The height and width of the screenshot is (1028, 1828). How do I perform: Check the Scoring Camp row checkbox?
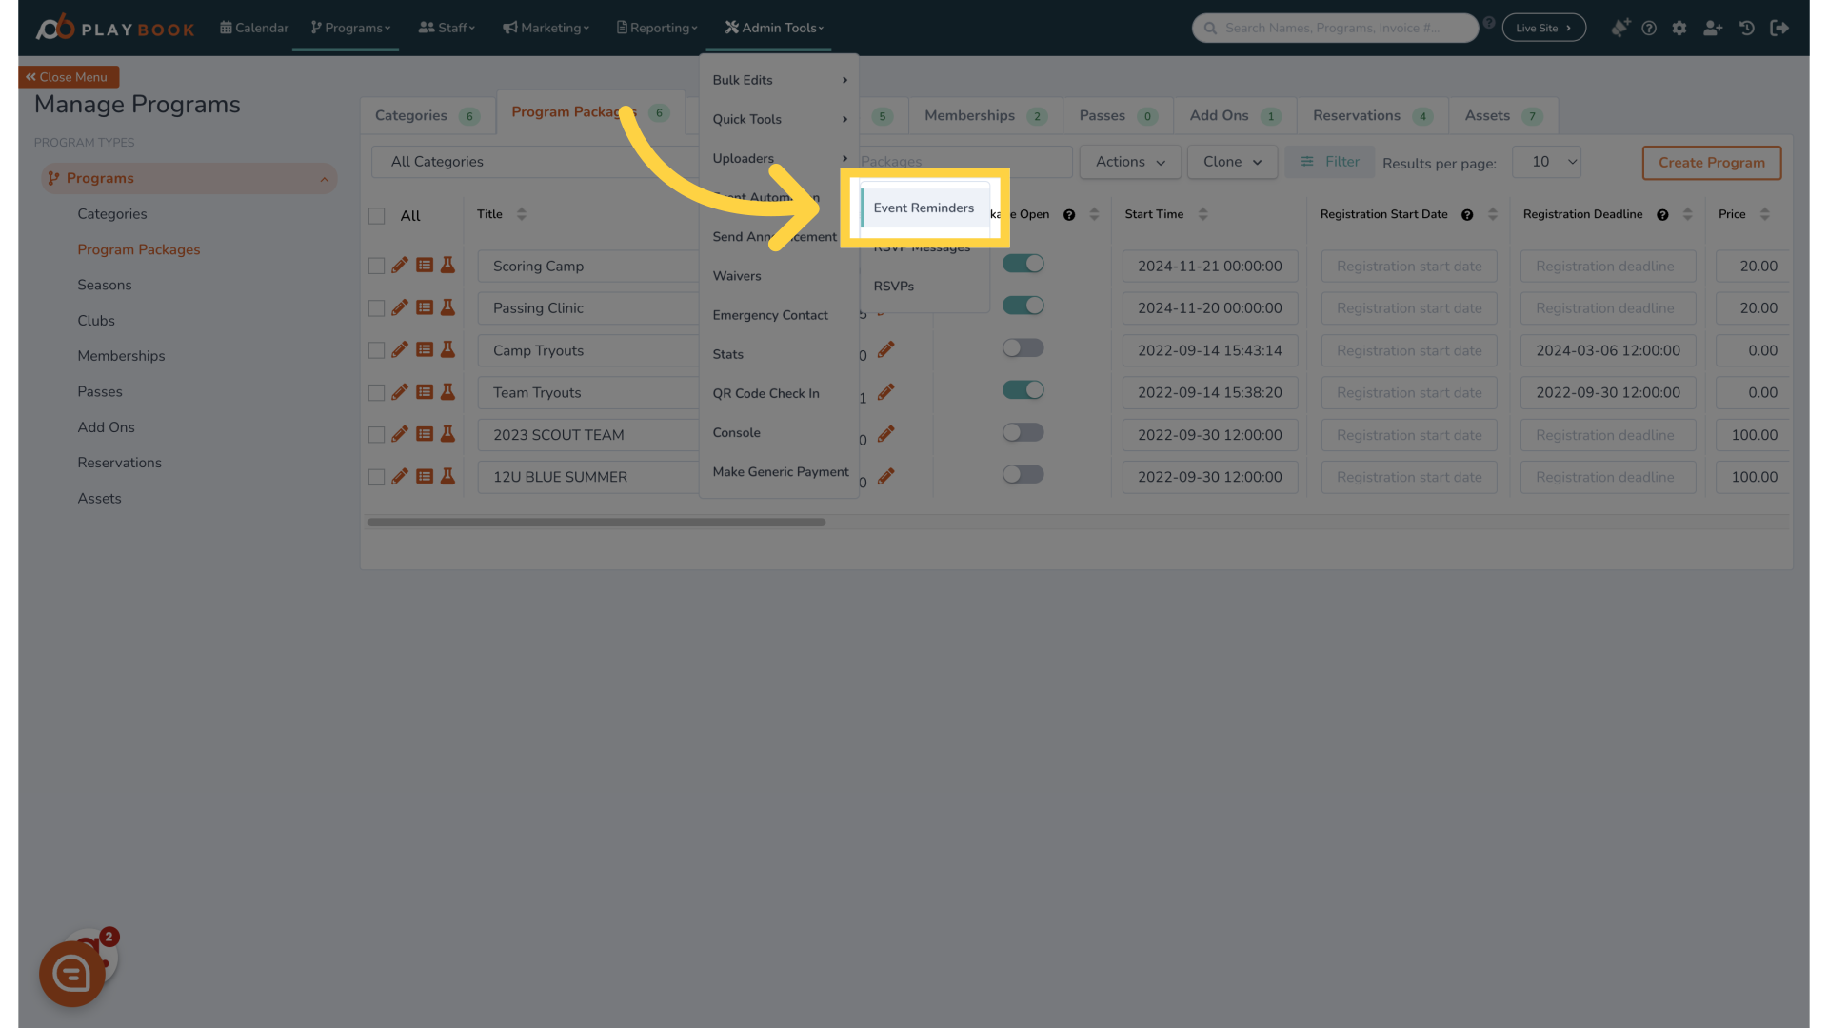tap(377, 267)
